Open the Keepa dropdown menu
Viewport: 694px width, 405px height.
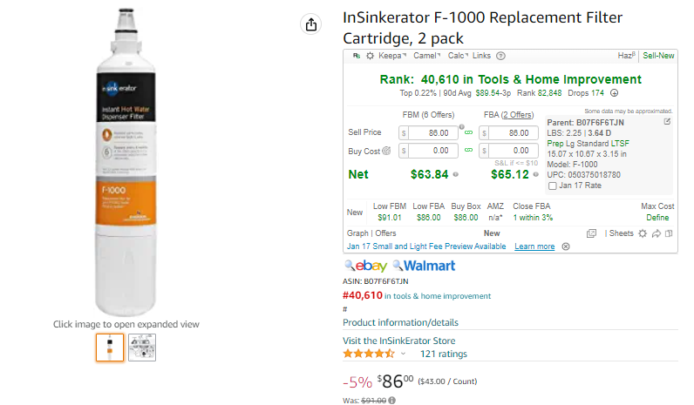[x=392, y=56]
